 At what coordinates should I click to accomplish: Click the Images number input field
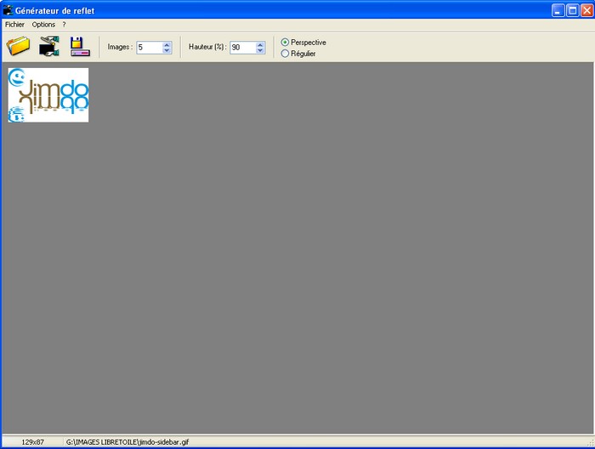(x=150, y=48)
